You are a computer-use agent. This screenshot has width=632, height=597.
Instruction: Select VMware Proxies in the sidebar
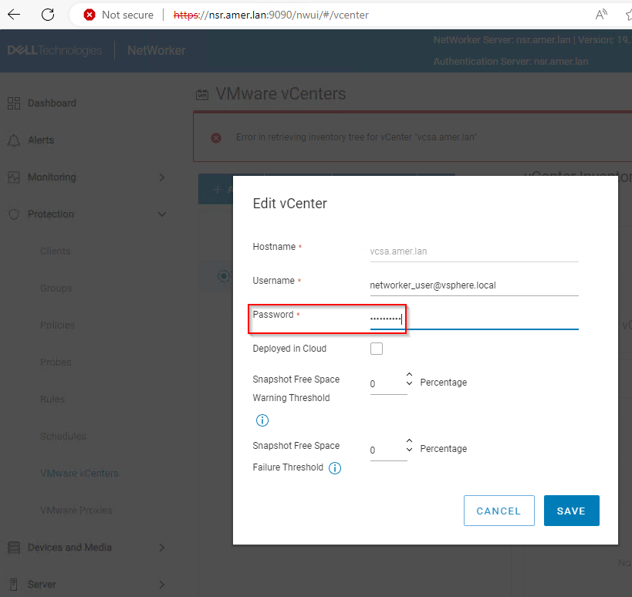(76, 510)
